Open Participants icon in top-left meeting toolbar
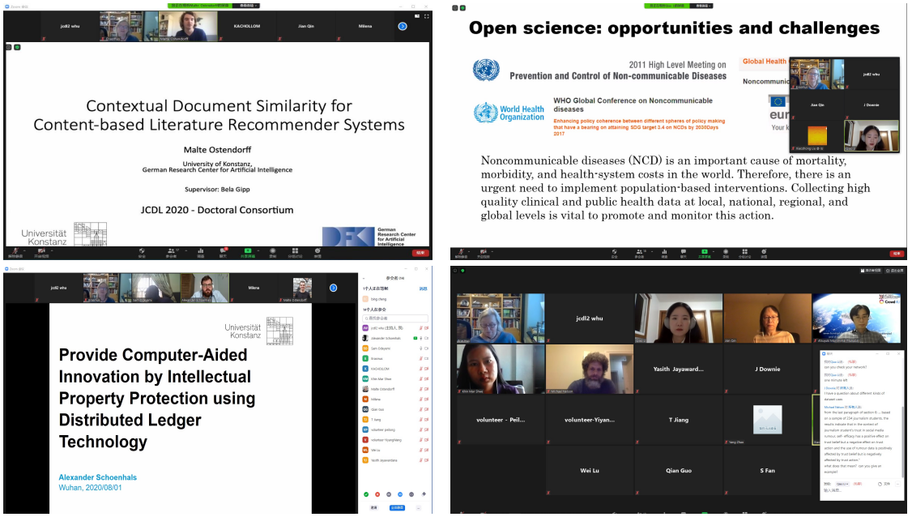Image resolution: width=912 pixels, height=517 pixels. tap(171, 252)
